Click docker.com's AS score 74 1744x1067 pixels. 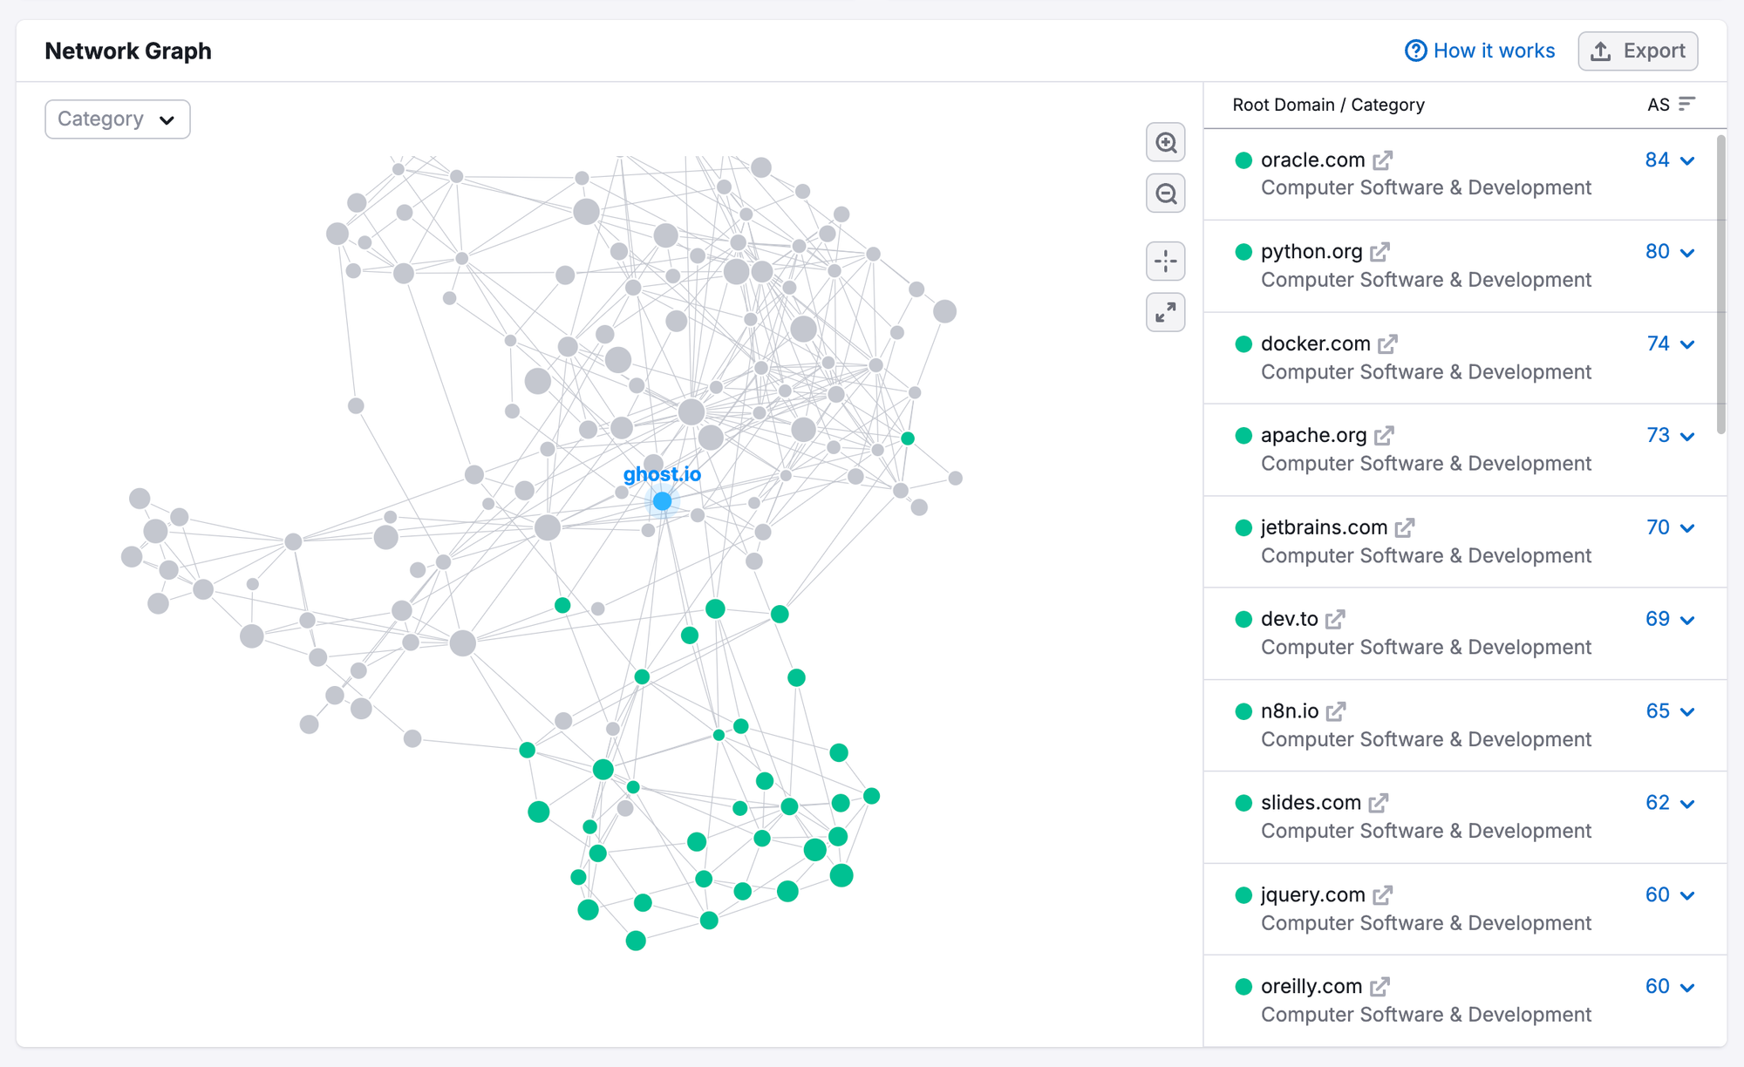tap(1658, 343)
